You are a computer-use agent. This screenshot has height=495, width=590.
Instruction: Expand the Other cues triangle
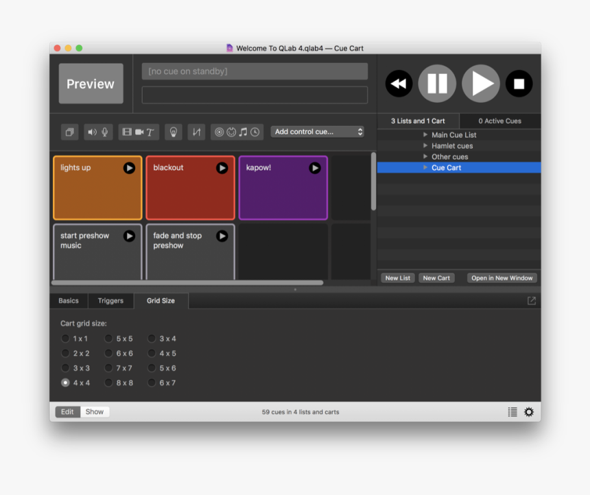click(425, 156)
